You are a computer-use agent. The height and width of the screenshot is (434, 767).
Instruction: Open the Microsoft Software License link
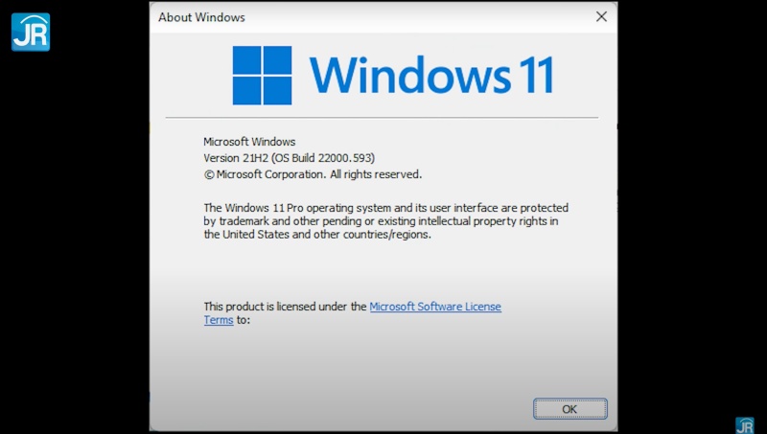click(435, 307)
